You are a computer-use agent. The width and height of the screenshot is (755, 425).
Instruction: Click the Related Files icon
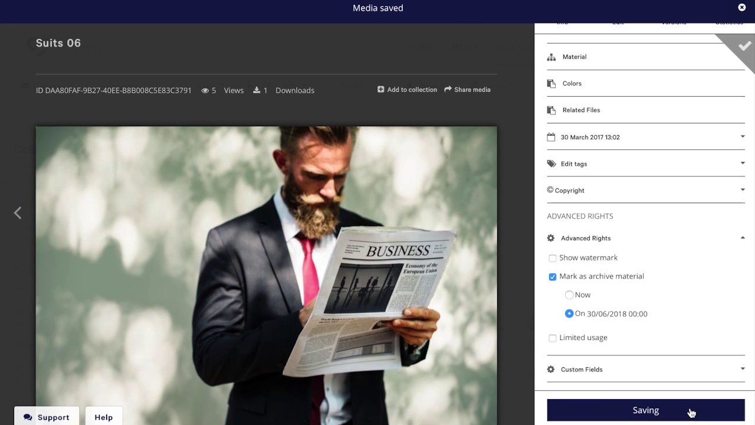click(x=551, y=110)
